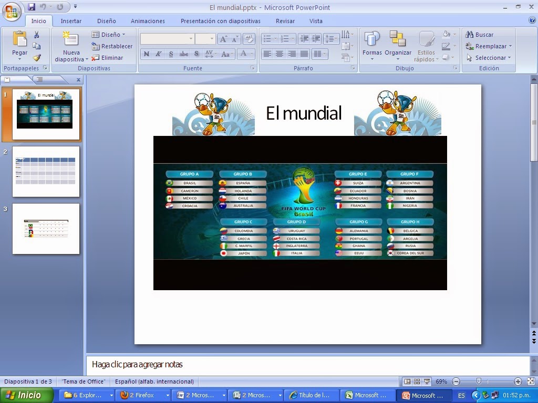Switch to the Insertar tab
This screenshot has height=403, width=538.
tap(71, 21)
